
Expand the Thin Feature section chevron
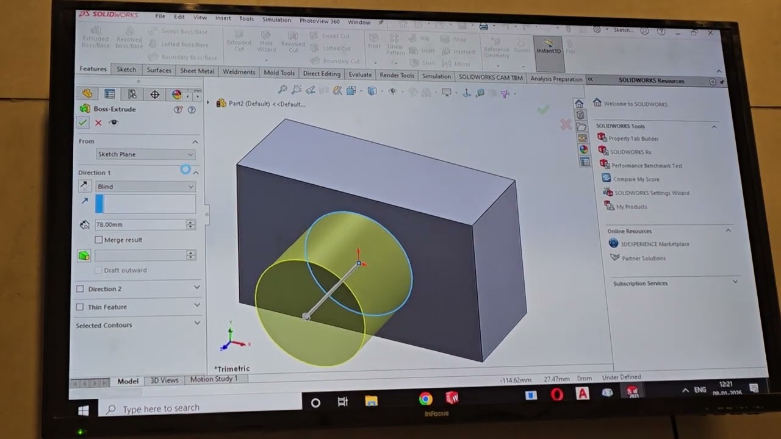click(x=196, y=305)
